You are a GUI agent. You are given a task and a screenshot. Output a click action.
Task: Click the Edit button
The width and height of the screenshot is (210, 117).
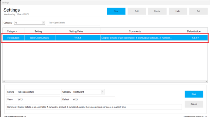point(137,11)
